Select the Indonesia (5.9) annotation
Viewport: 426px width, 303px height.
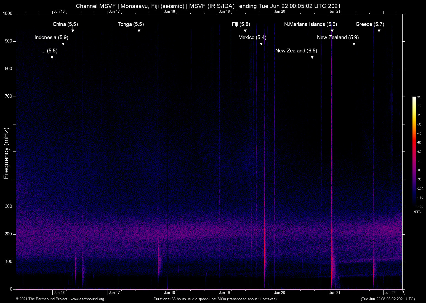click(51, 38)
